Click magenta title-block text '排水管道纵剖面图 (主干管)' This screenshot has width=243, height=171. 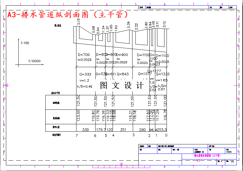coord(207,156)
